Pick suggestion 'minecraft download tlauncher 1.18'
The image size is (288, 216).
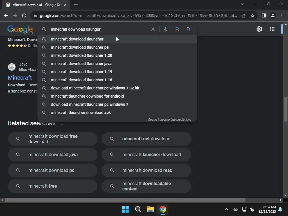point(117,80)
